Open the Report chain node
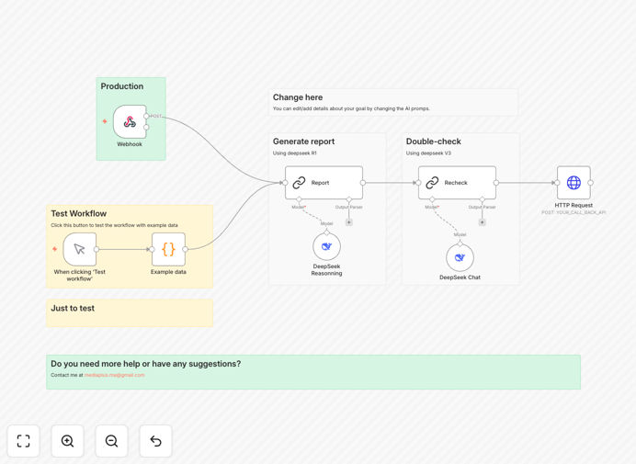This screenshot has width=636, height=464. coord(324,183)
